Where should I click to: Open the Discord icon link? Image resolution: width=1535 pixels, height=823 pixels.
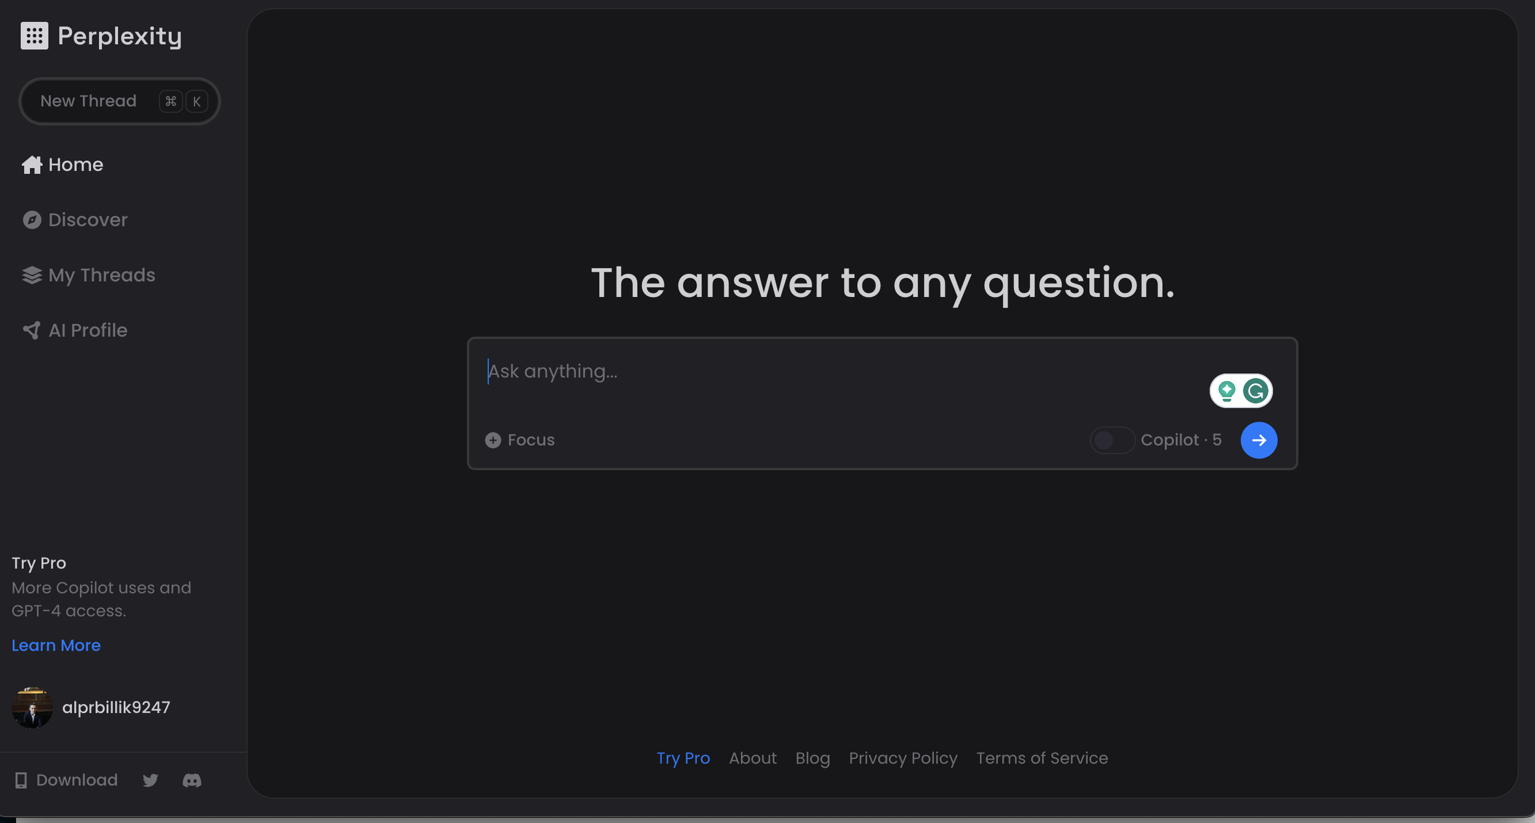[x=192, y=780]
